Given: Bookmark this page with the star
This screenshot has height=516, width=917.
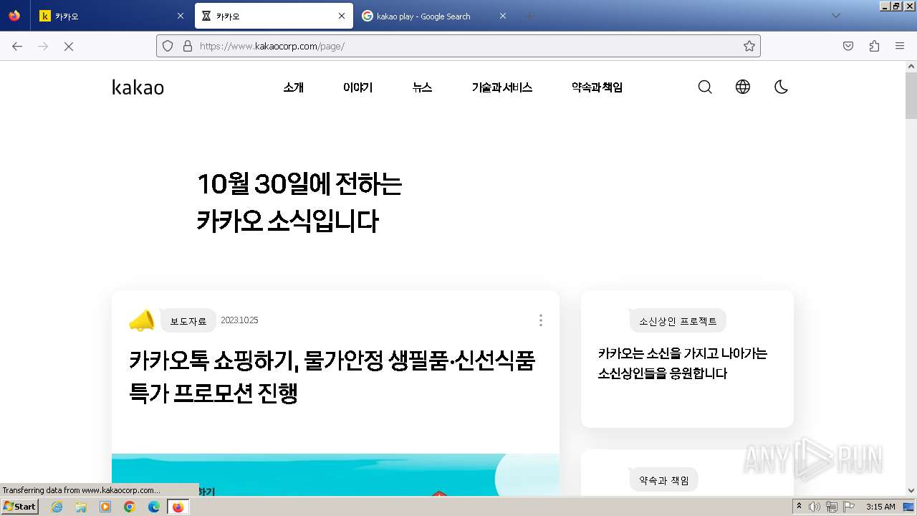Looking at the screenshot, I should click(x=749, y=46).
